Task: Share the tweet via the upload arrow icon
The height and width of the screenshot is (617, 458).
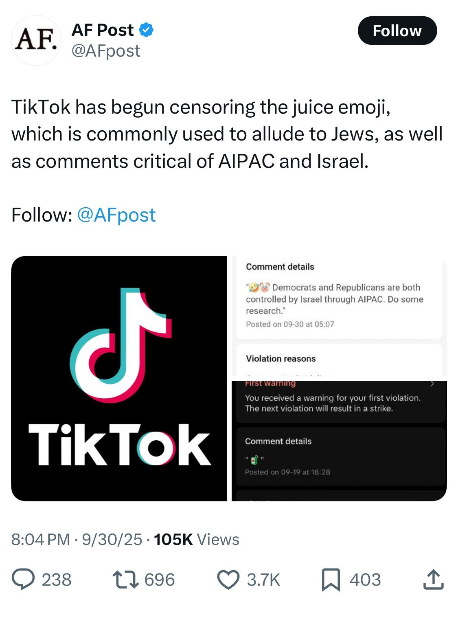Action: pyautogui.click(x=433, y=580)
